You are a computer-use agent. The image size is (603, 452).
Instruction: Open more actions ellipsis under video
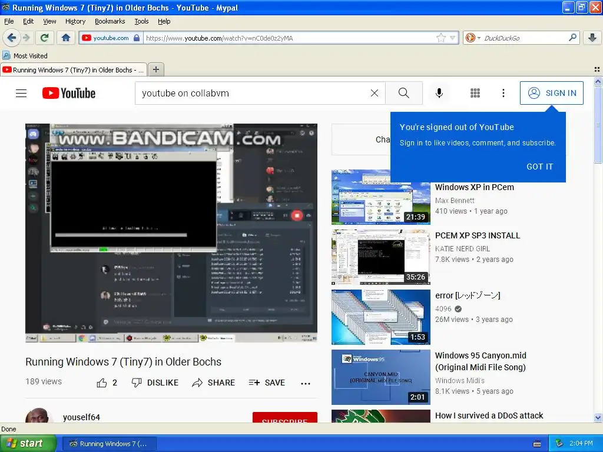click(306, 383)
